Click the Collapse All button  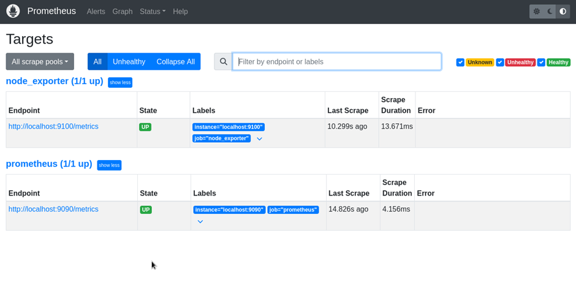pos(176,61)
